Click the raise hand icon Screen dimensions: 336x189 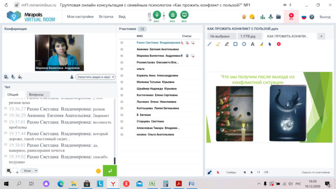click(244, 17)
